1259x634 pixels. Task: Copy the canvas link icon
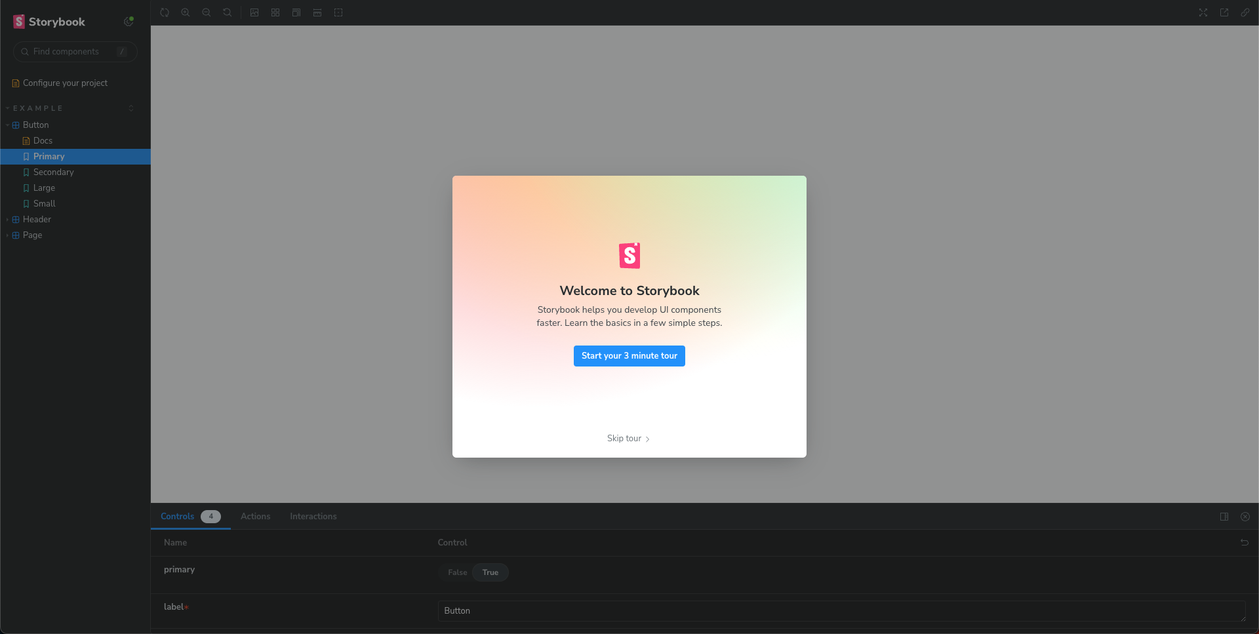coord(1245,12)
